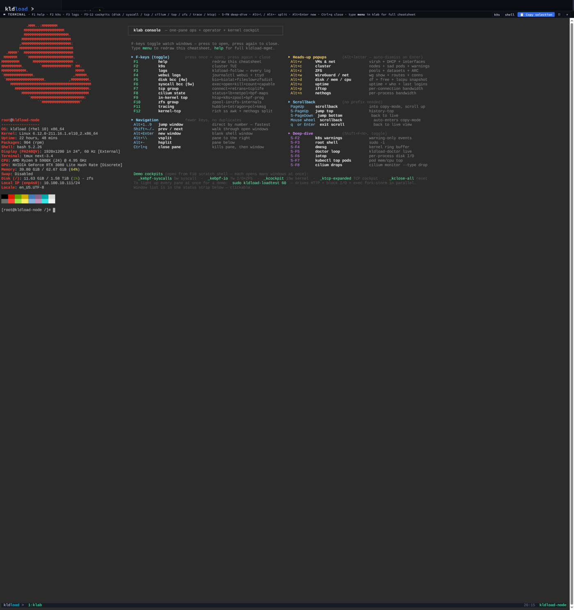Click the 'Alt+v VMs & net' row
This screenshot has height=610, width=574.
[x=358, y=62]
